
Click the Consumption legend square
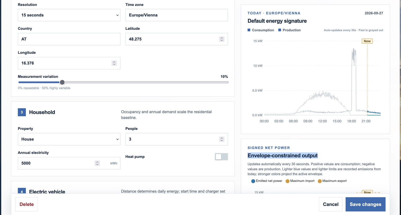pyautogui.click(x=249, y=30)
